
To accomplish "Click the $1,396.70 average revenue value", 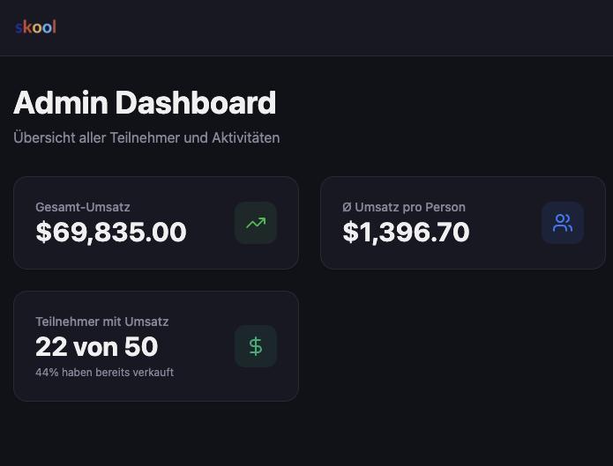I will [x=406, y=233].
